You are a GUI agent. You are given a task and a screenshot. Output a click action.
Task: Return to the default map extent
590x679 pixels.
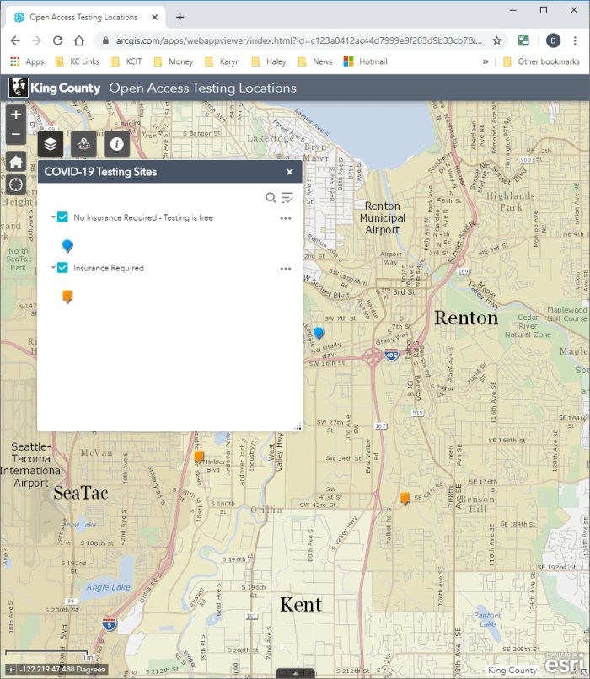click(16, 162)
